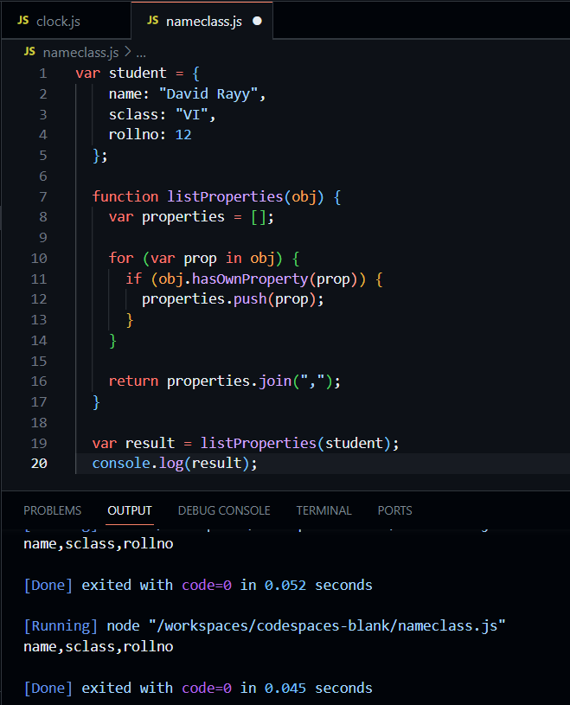
Task: Click the '0.045' seconds value in output
Action: tap(285, 689)
